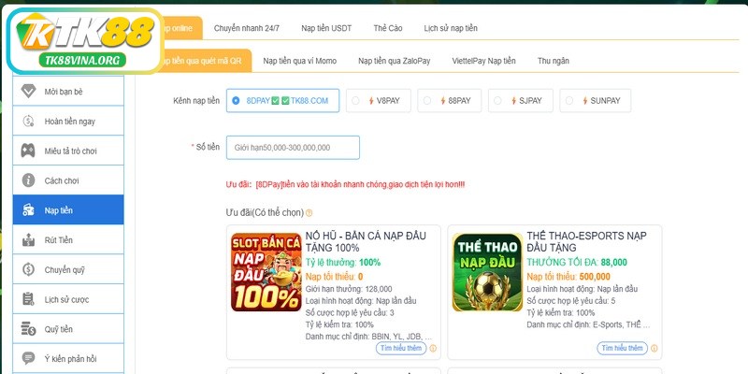
Task: Go to Chuyển quỹ in sidebar
Action: 68,269
